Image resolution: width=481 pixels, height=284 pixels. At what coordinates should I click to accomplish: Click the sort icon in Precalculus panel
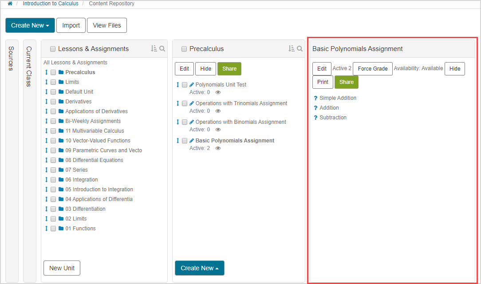(292, 49)
